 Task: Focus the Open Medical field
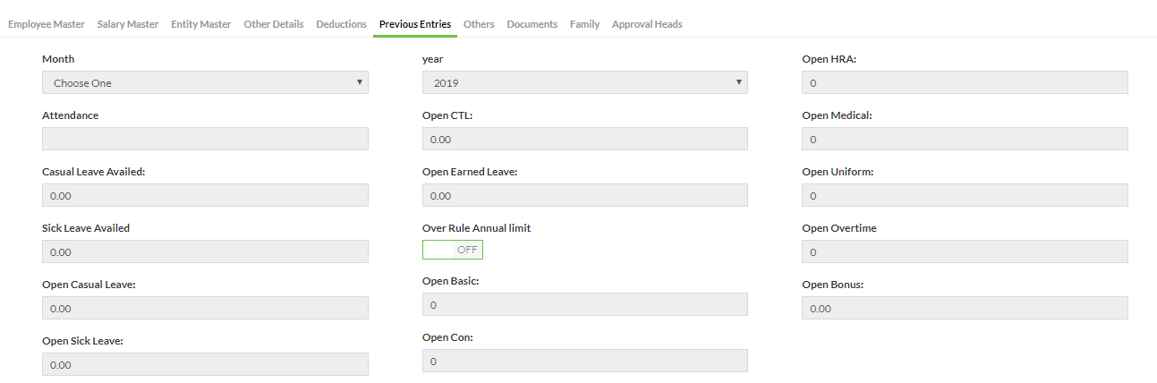tap(965, 139)
